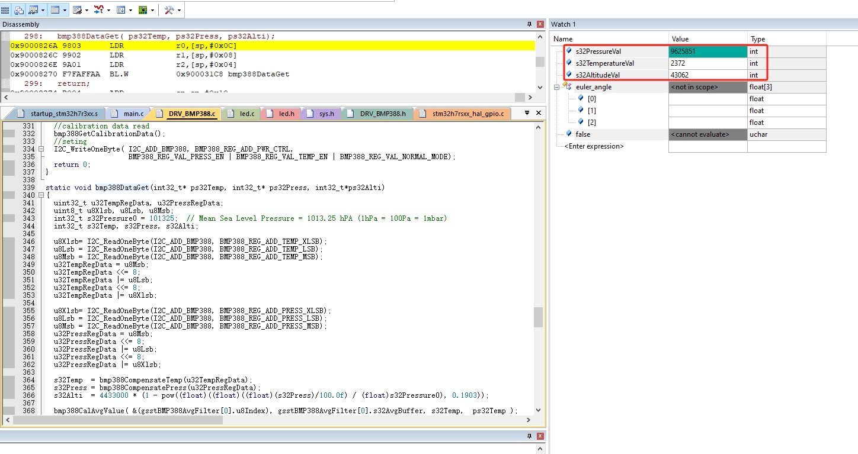
Task: Pin the empty bottom panel
Action: coord(530,436)
